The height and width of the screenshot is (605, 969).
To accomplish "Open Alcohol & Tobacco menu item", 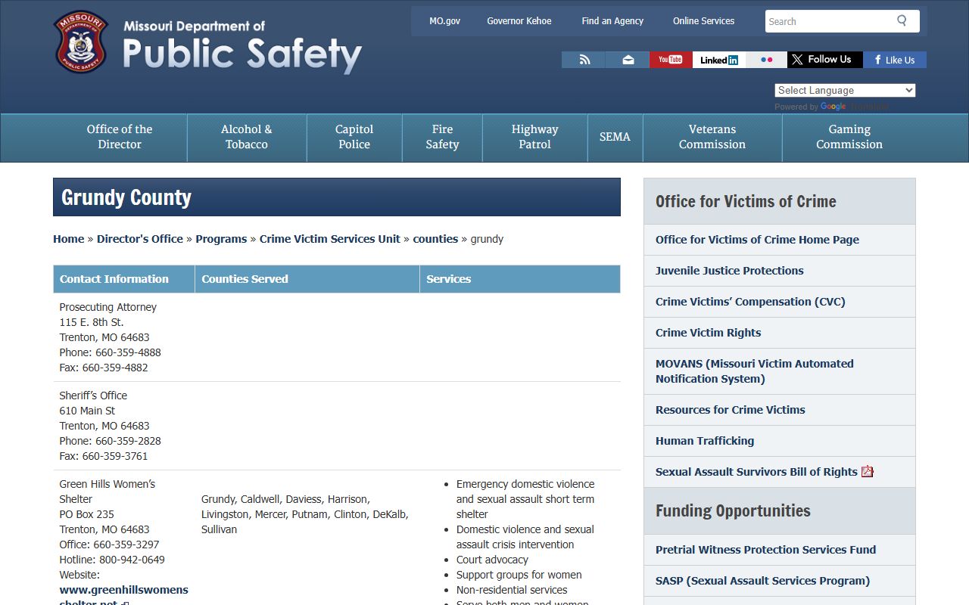I will pos(247,137).
